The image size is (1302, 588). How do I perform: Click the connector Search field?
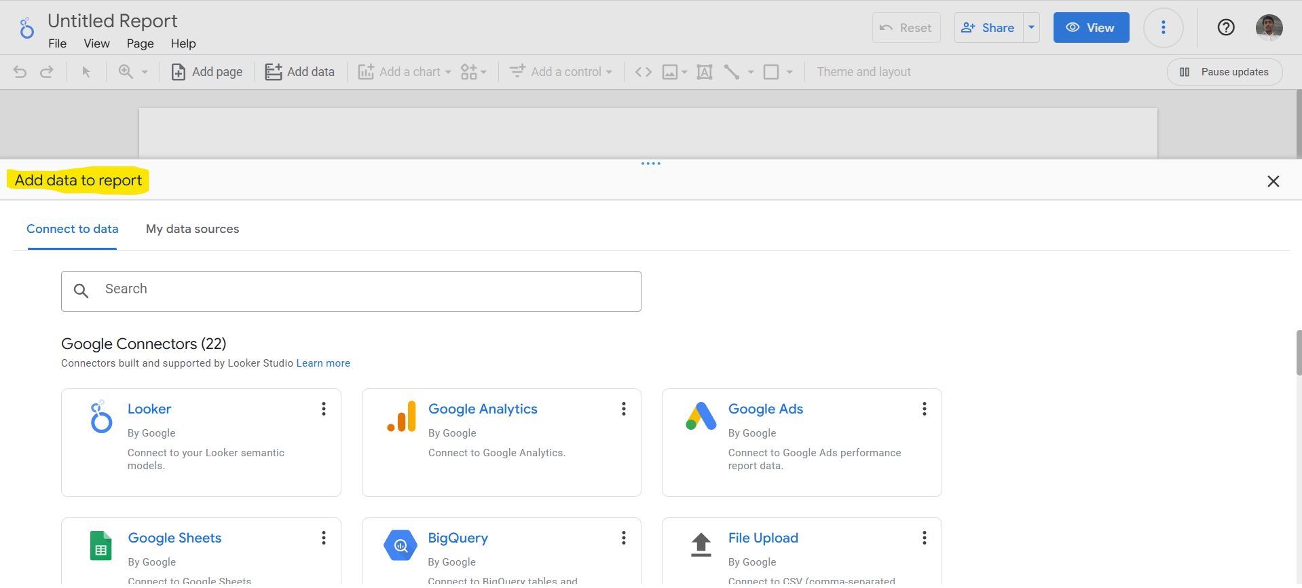(x=351, y=291)
